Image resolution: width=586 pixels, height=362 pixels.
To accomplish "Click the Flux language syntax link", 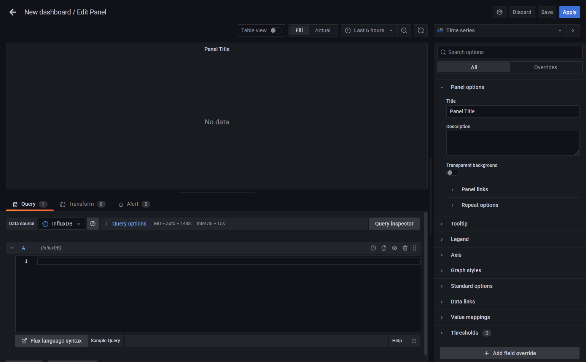I will 51,341.
